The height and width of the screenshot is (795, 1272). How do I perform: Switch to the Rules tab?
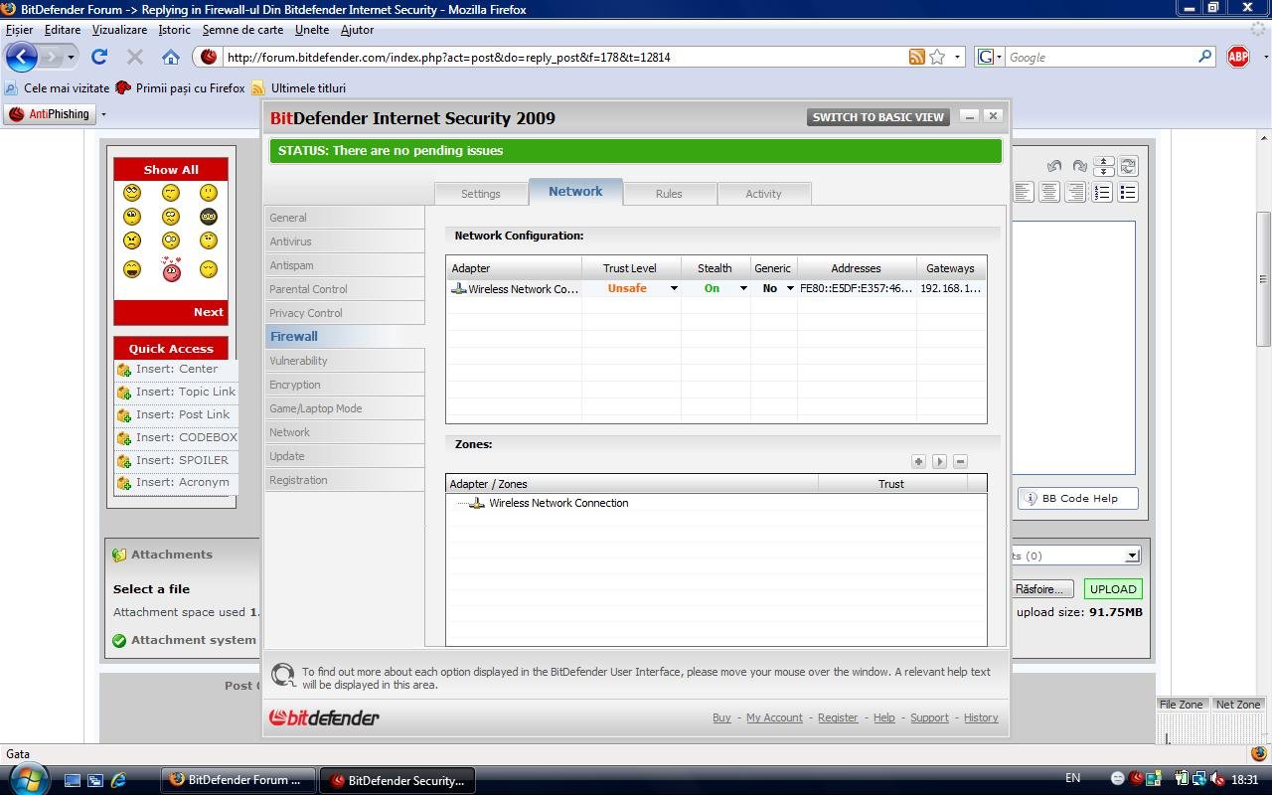pyautogui.click(x=669, y=194)
